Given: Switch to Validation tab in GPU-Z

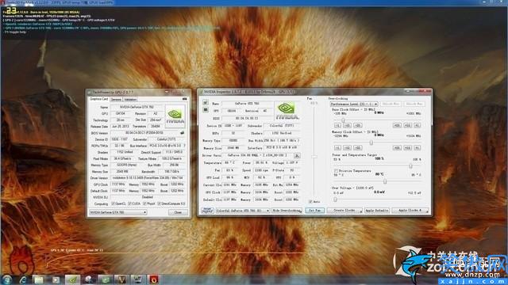Looking at the screenshot, I should tap(130, 100).
